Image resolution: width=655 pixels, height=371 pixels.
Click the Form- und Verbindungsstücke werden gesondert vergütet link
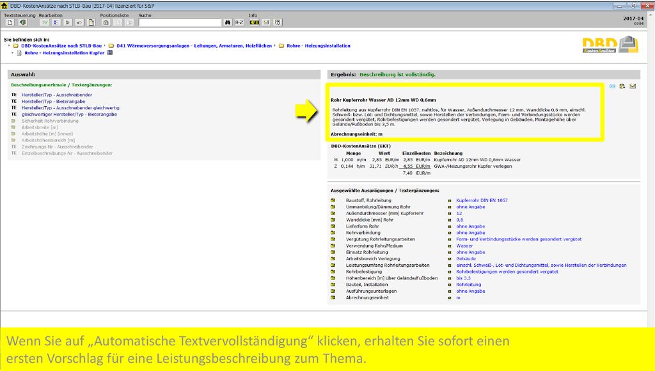click(x=518, y=239)
